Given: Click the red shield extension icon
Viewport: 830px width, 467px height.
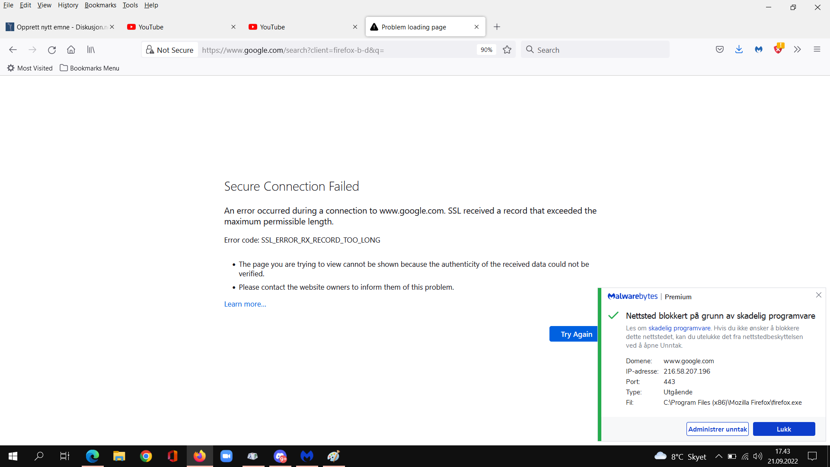Looking at the screenshot, I should click(x=778, y=49).
